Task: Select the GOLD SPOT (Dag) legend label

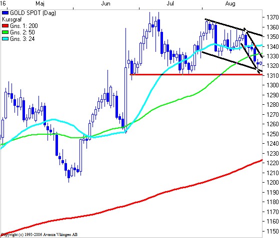Action: [33, 13]
